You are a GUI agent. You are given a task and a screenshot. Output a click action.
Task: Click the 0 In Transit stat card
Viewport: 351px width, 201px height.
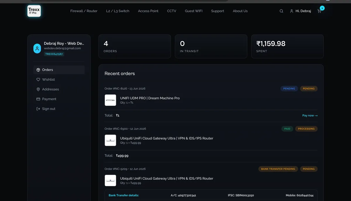point(211,46)
